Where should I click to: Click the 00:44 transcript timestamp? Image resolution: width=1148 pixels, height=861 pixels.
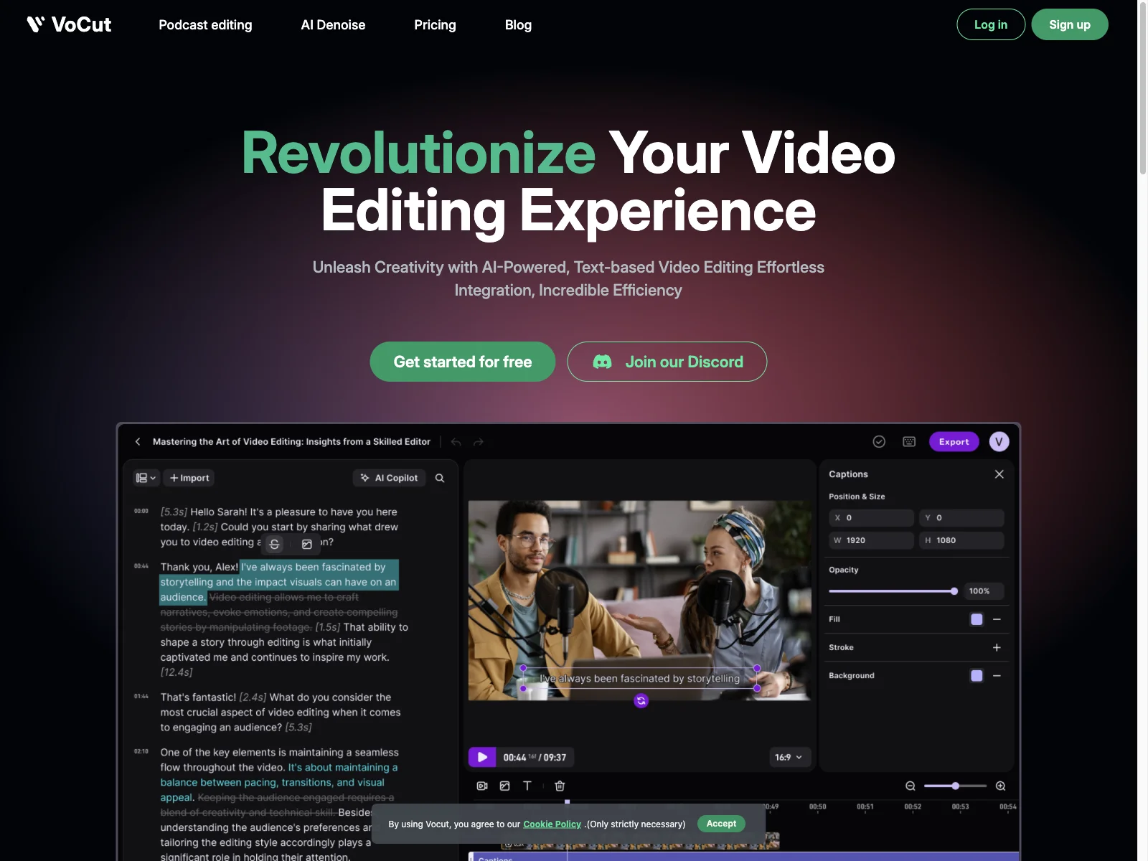pos(141,566)
